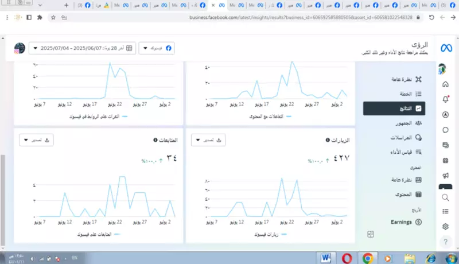Expand the browser tab search chevron
Viewport: 459px width, 264px height.
[40, 5]
